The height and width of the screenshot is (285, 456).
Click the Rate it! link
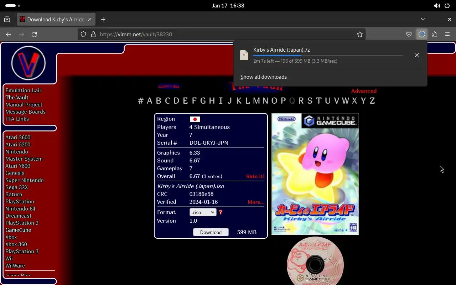[x=255, y=176]
